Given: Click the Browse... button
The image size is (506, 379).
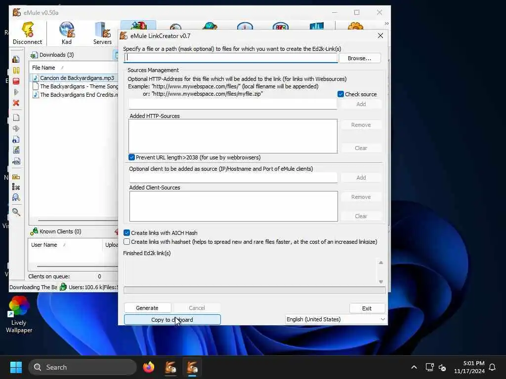Looking at the screenshot, I should point(360,58).
